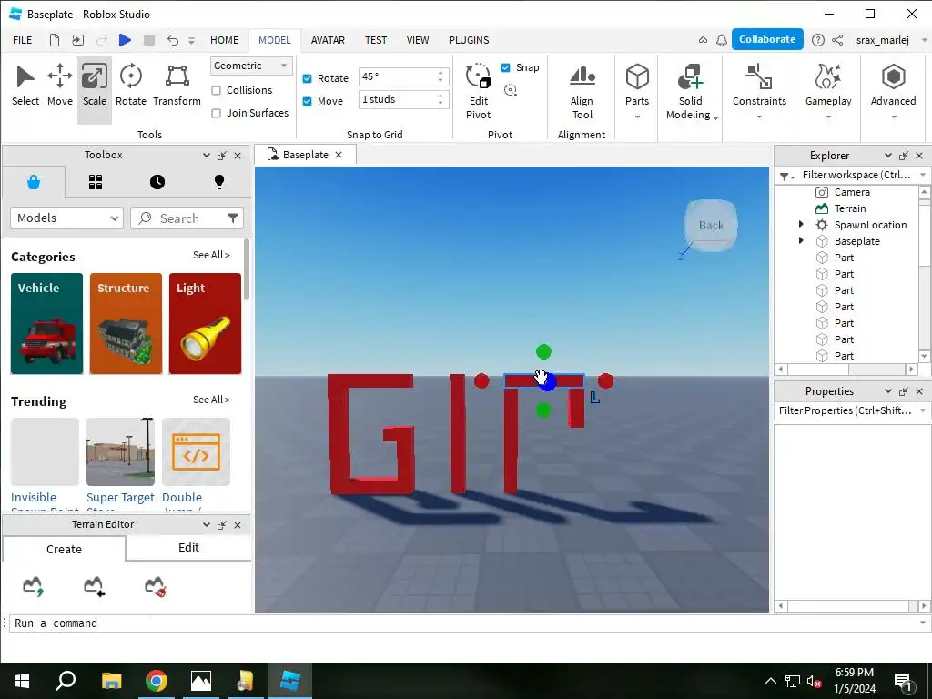Choose the Scale tool
Screen dimensions: 932x699
pyautogui.click(x=95, y=86)
